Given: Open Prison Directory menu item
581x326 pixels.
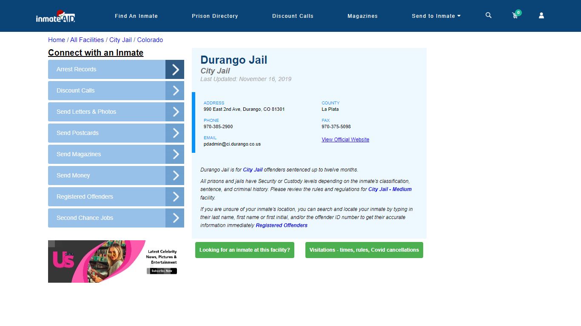Looking at the screenshot, I should 215,16.
